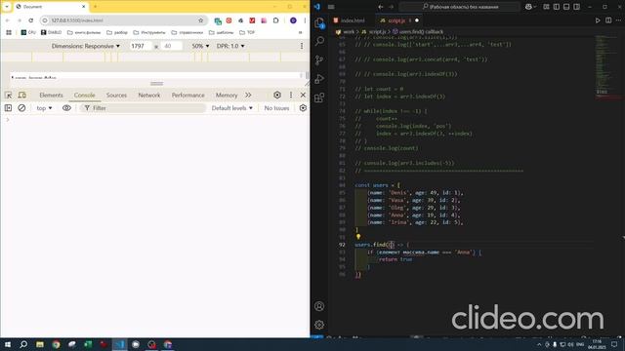The height and width of the screenshot is (351, 625).
Task: Open the Chrome three-dot menu
Action: click(305, 20)
